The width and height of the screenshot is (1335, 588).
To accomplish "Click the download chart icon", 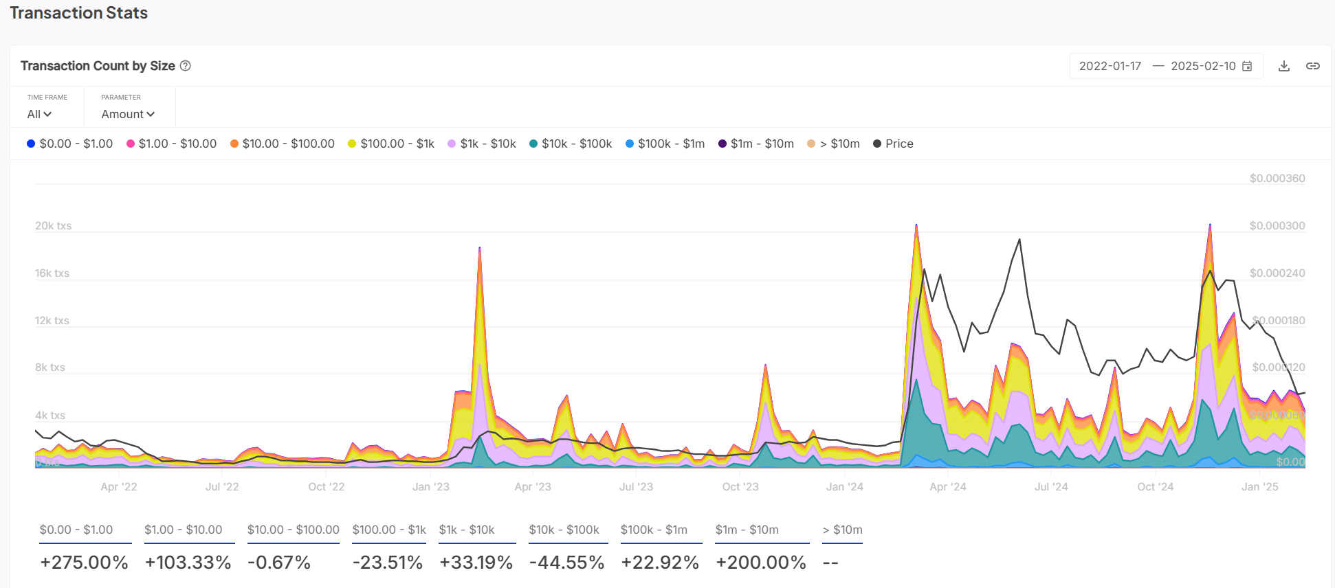I will [1283, 66].
